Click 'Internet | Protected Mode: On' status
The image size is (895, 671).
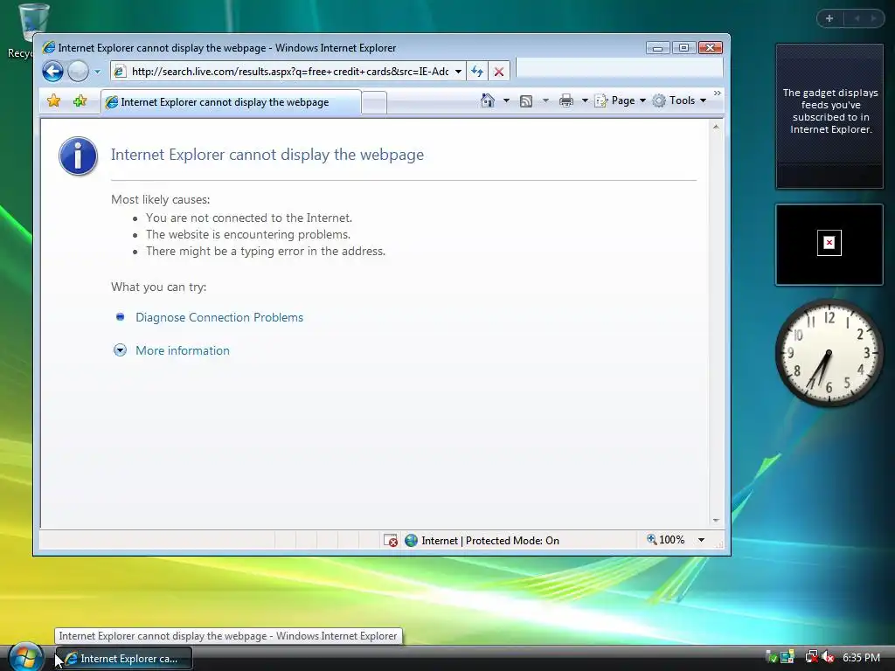click(490, 540)
